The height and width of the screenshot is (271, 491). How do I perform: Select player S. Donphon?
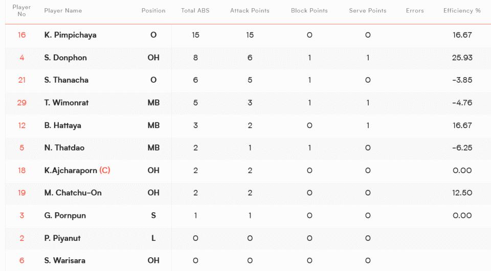(x=65, y=58)
